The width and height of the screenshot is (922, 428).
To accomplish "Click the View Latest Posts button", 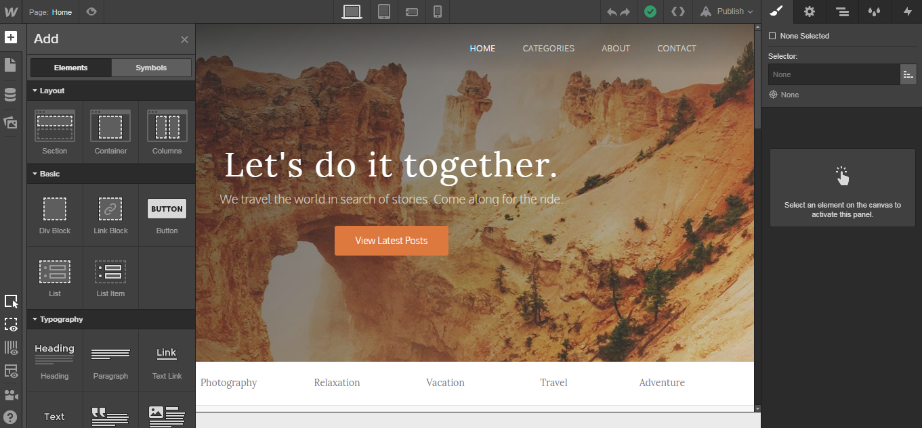I will (x=391, y=240).
